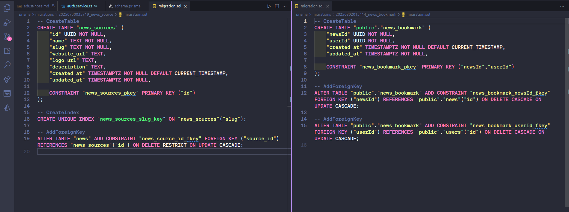
Task: Click the empty line 20 in left editor
Action: pyautogui.click(x=164, y=152)
